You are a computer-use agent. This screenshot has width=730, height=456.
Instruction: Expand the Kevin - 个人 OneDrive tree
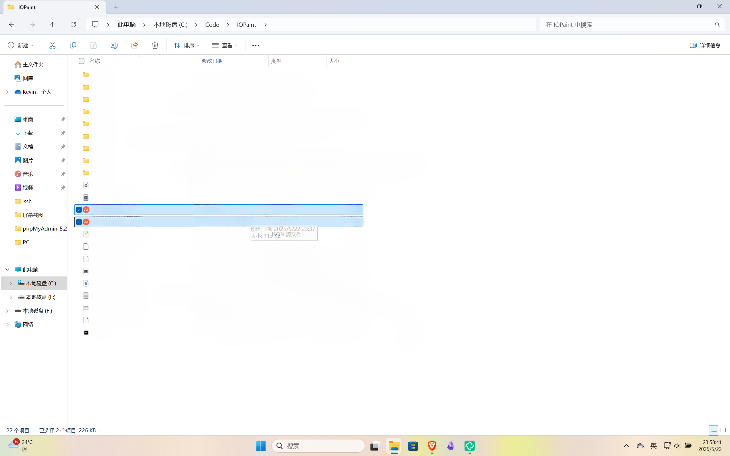(x=7, y=92)
